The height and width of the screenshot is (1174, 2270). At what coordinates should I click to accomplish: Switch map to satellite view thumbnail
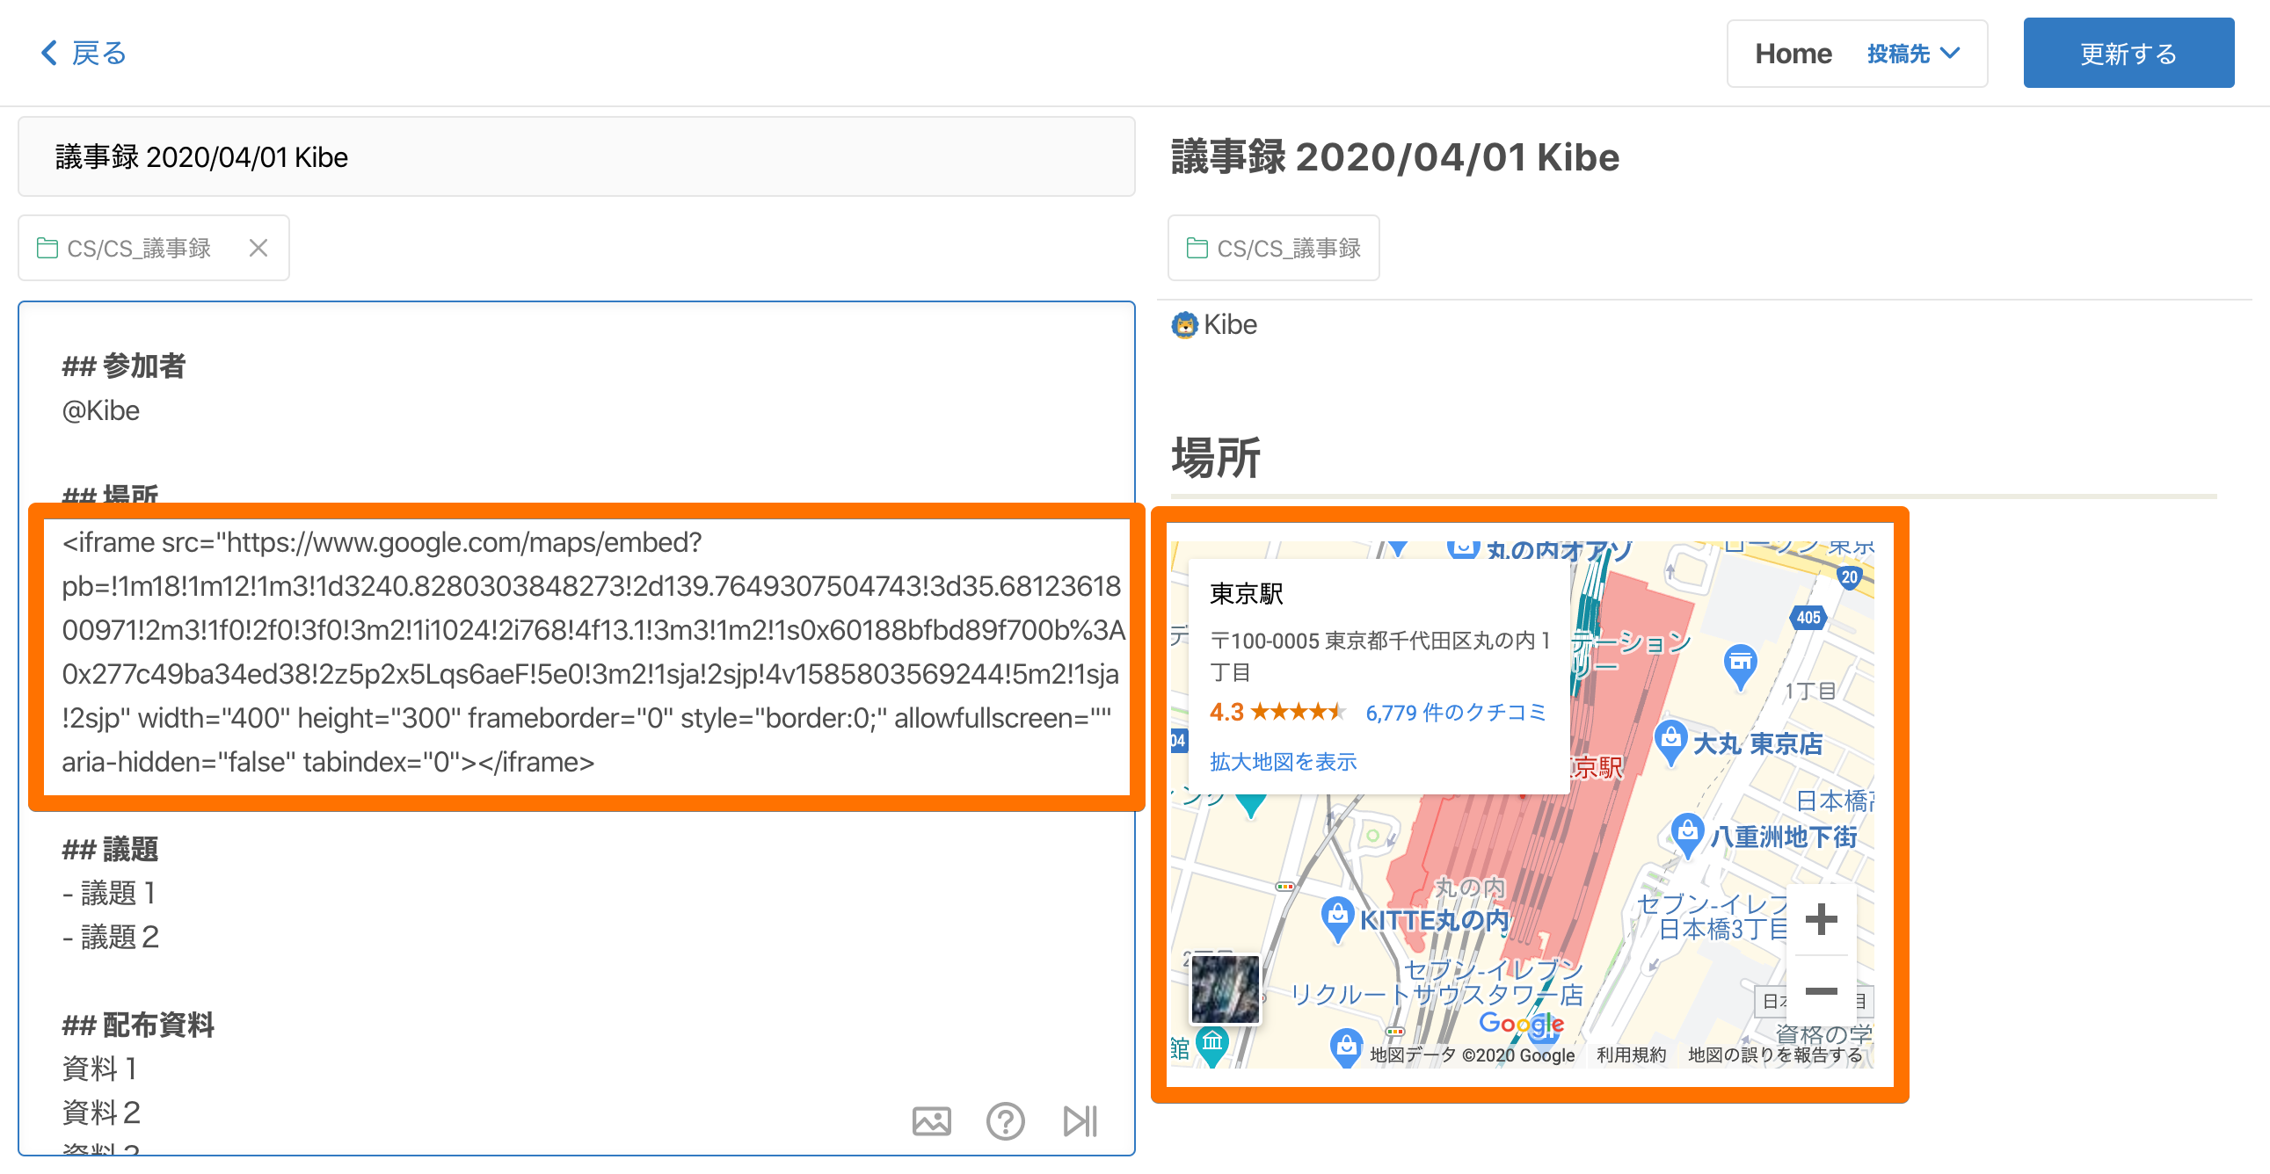point(1225,989)
